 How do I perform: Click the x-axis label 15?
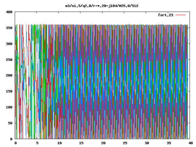click(81, 143)
